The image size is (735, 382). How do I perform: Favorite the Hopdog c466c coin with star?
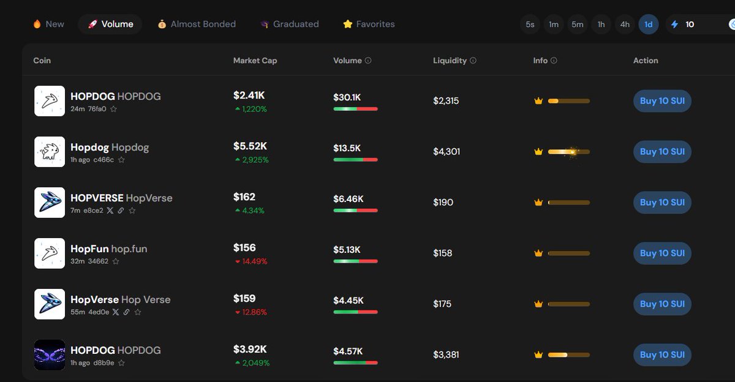[121, 160]
